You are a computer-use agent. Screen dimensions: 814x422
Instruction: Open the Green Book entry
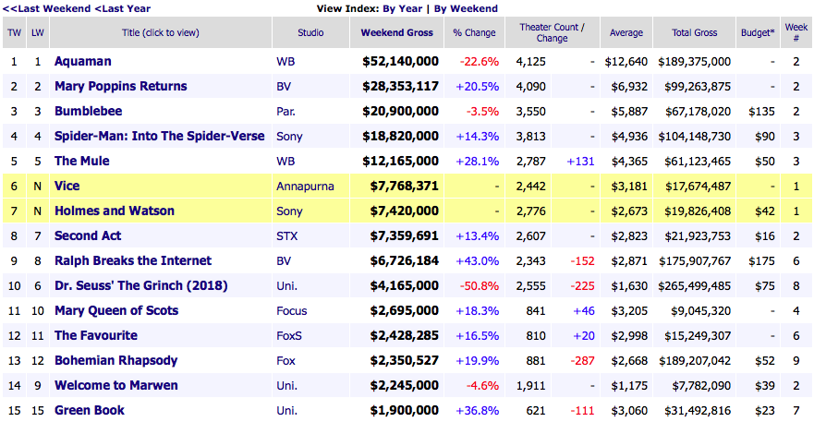(x=89, y=410)
